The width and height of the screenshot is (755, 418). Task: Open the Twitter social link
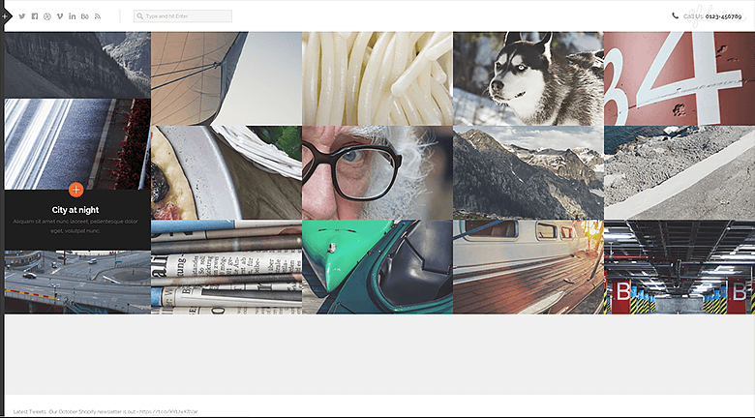[x=22, y=16]
